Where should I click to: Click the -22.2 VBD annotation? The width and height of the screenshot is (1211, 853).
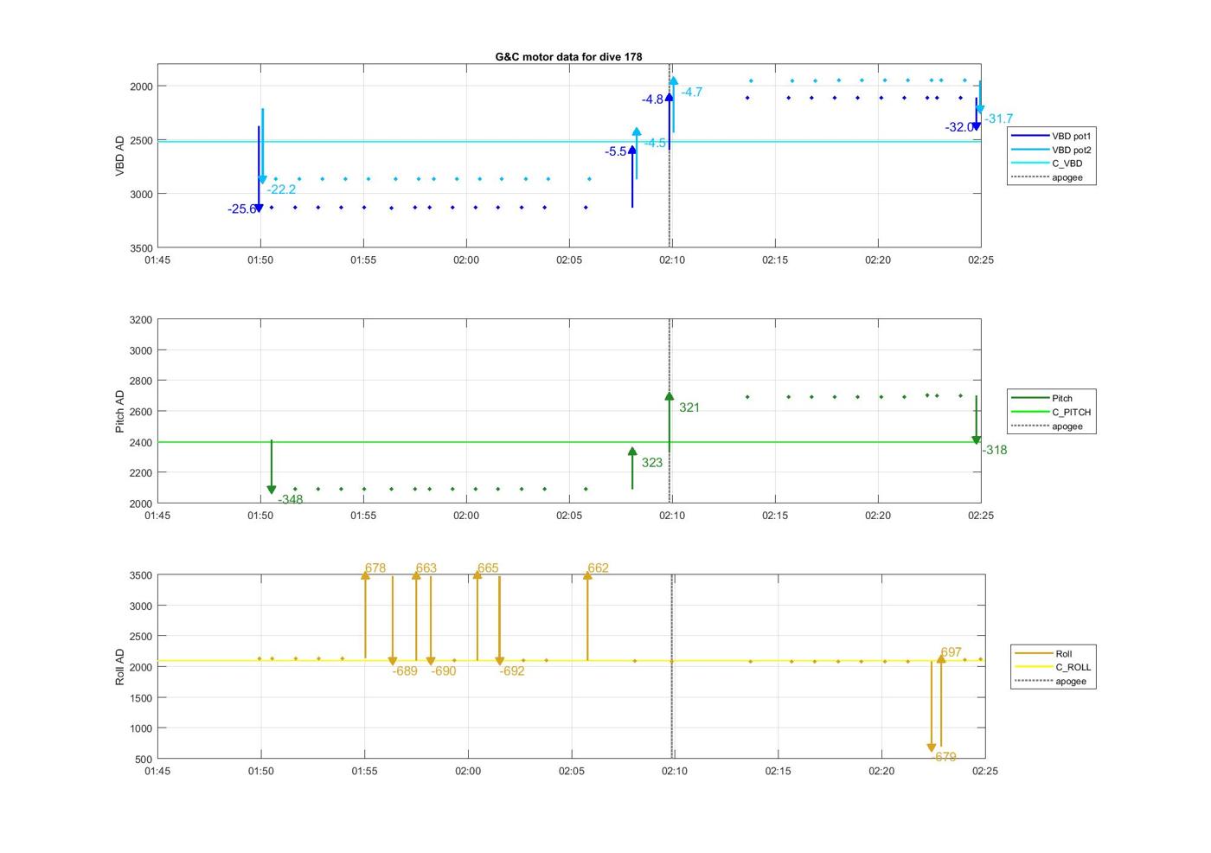[281, 189]
